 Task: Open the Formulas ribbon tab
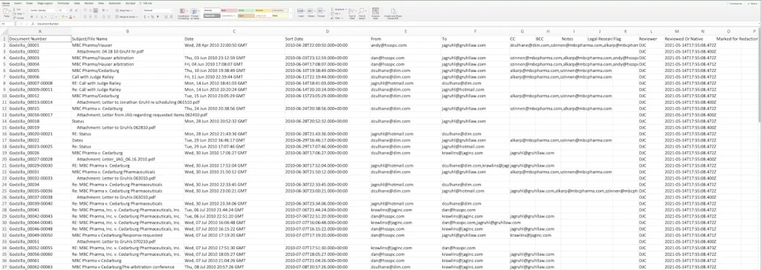coord(63,3)
